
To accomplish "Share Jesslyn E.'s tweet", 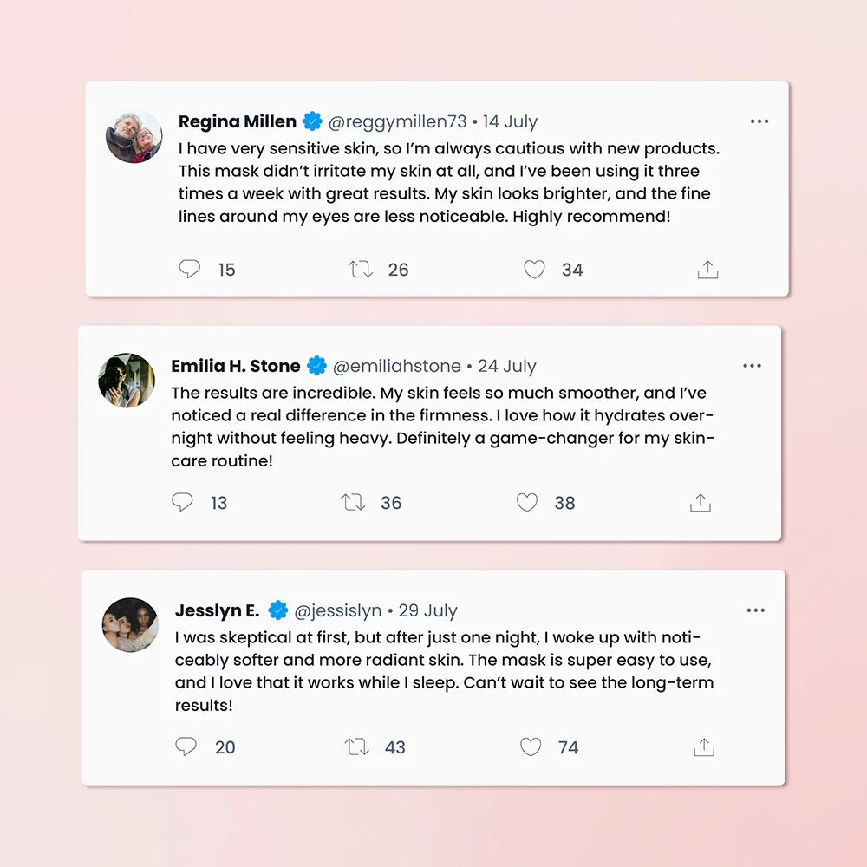I will click(x=704, y=746).
